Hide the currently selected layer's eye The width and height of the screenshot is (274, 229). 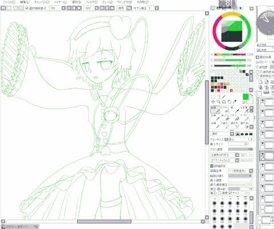[263, 154]
